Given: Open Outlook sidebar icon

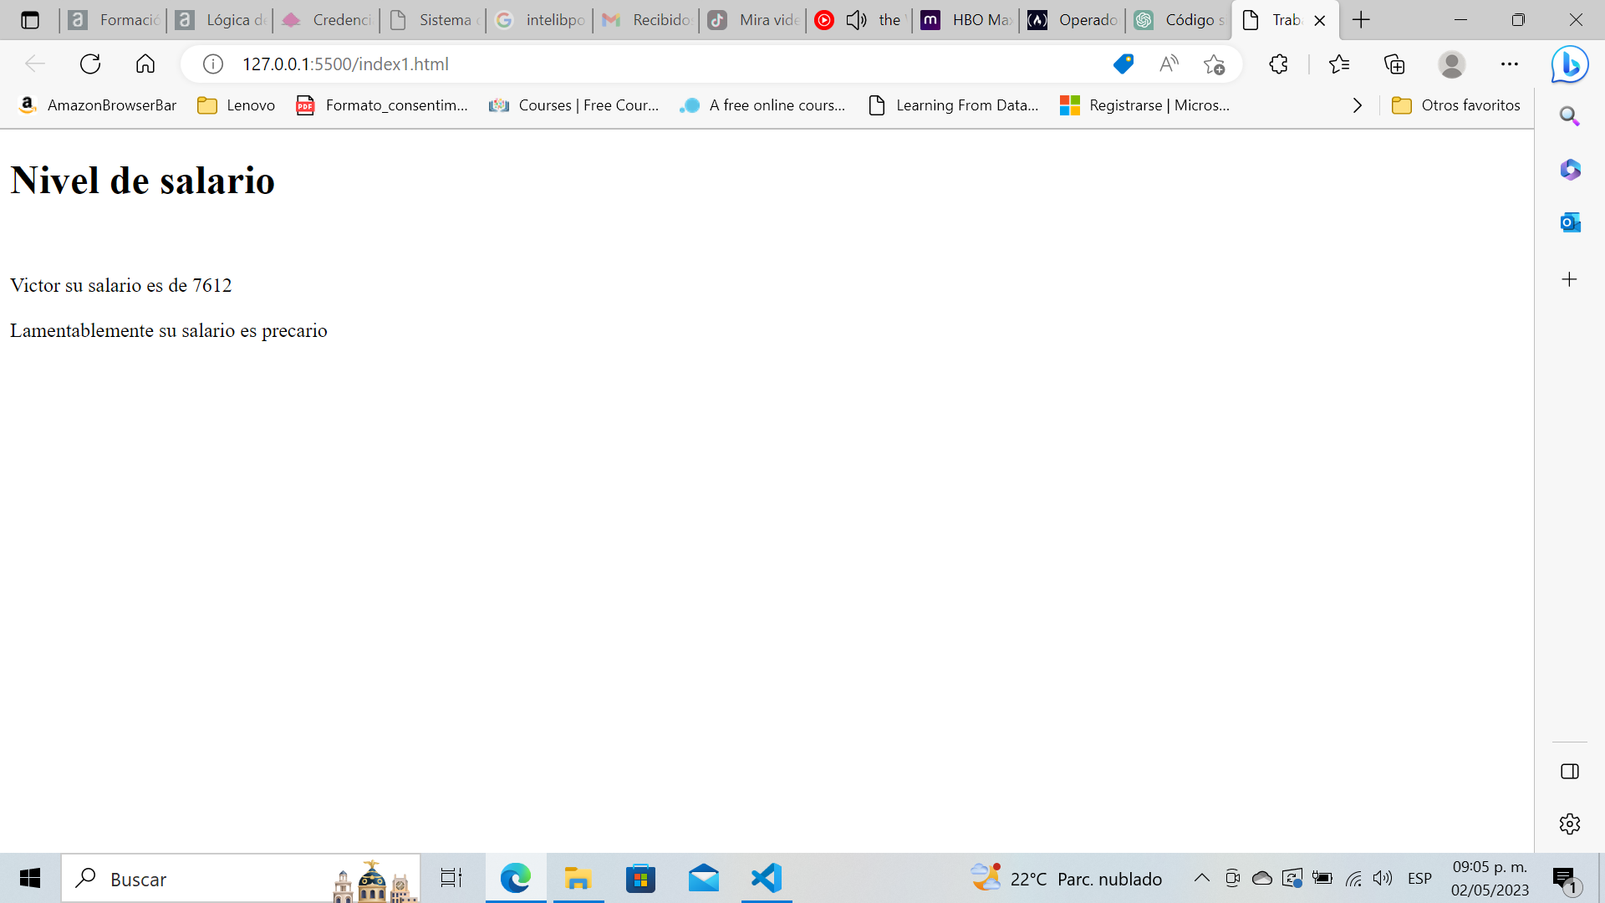Looking at the screenshot, I should tap(1570, 222).
